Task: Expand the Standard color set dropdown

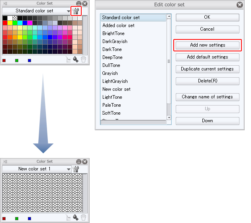Action: 69,11
